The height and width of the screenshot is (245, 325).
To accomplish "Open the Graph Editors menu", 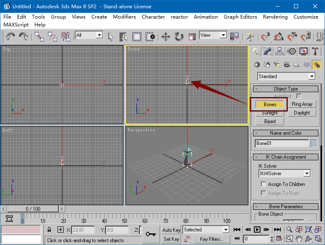I will pyautogui.click(x=240, y=17).
